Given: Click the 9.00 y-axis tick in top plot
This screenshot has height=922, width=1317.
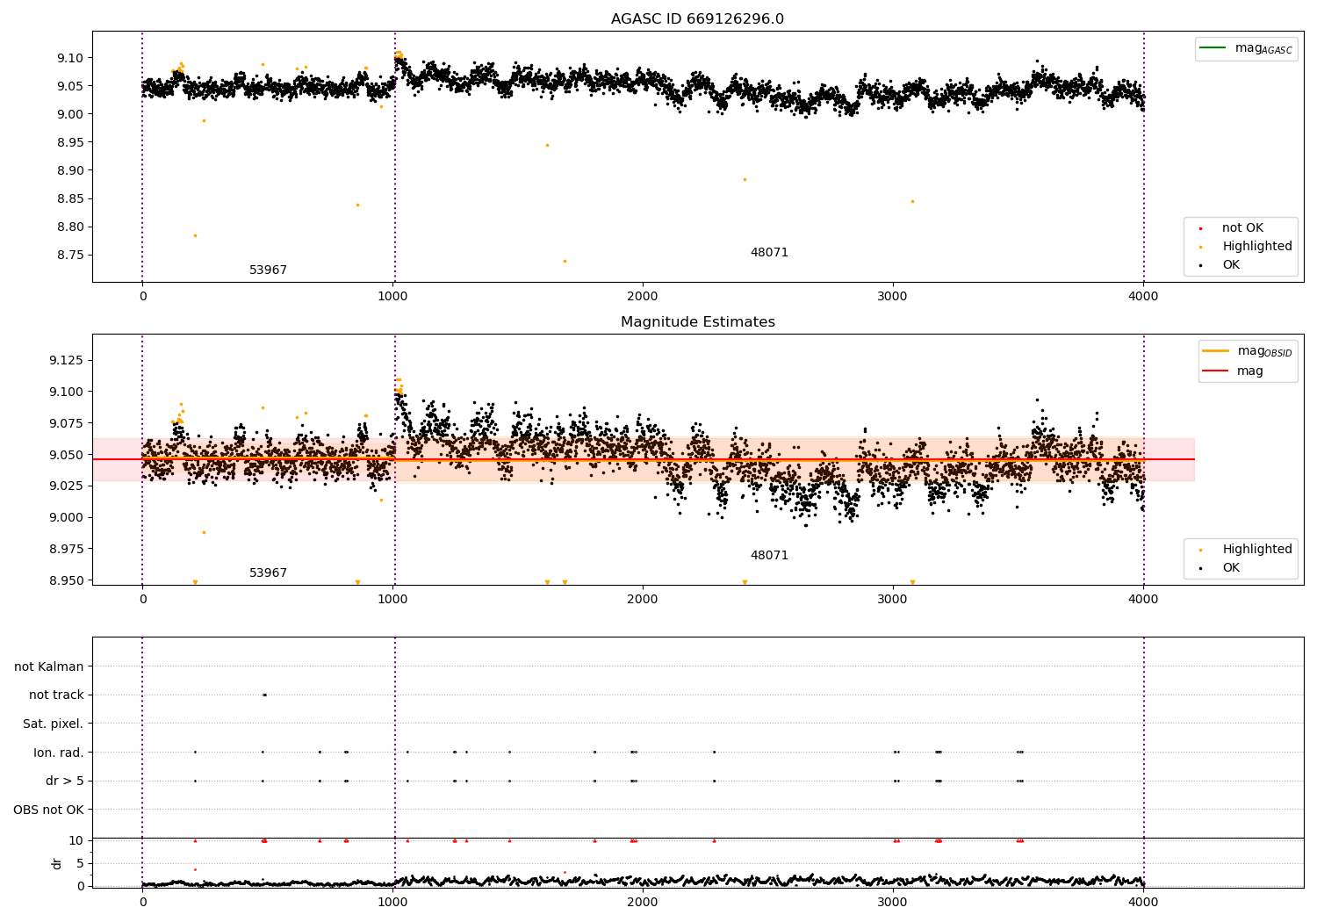Looking at the screenshot, I should click(x=69, y=114).
